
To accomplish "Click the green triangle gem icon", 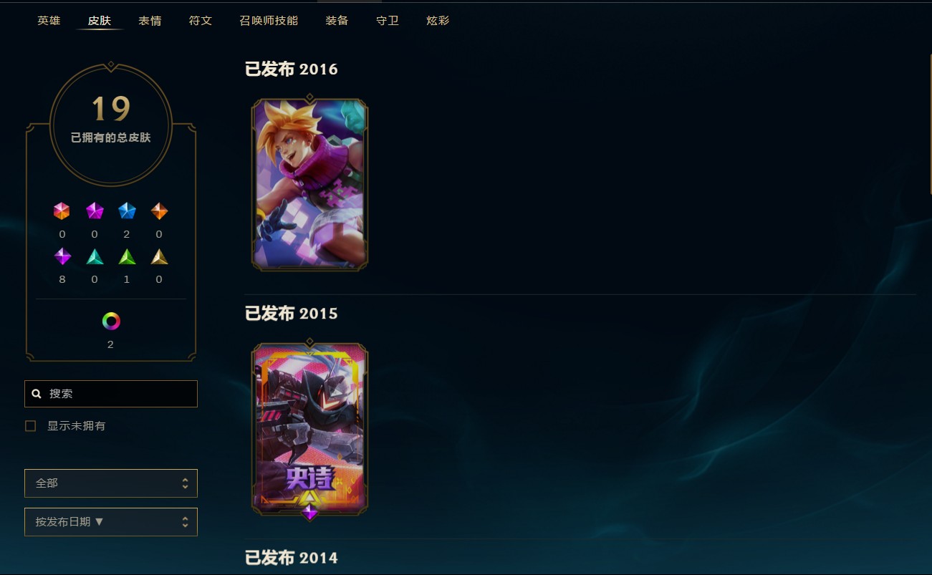I will (127, 256).
